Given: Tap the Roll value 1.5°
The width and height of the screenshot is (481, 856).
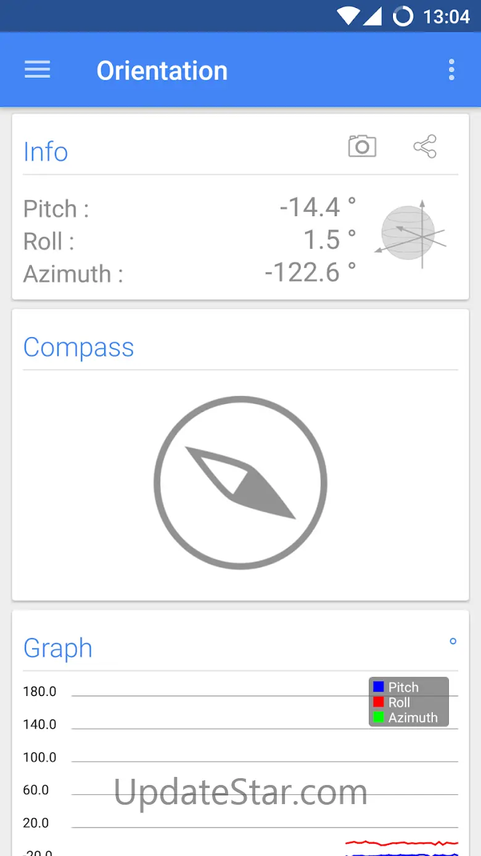Looking at the screenshot, I should pyautogui.click(x=330, y=240).
